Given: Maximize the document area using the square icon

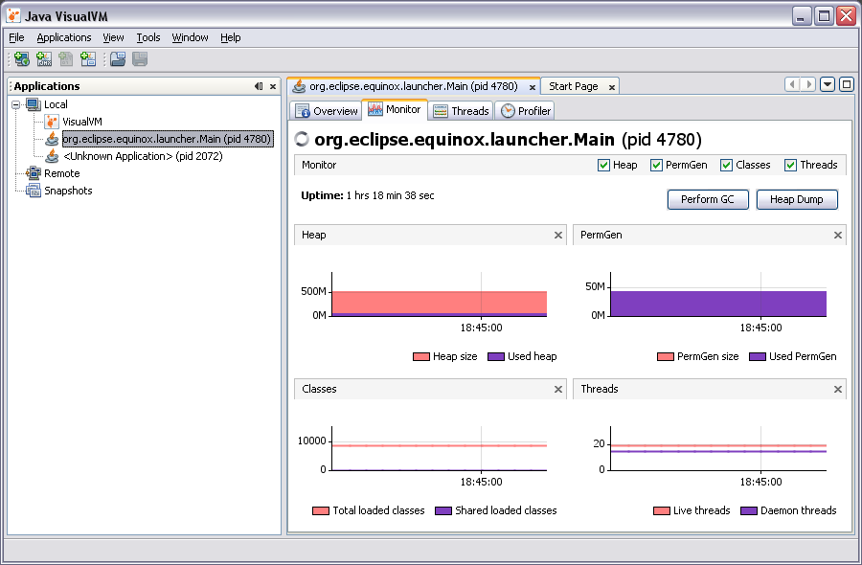Looking at the screenshot, I should pos(847,84).
